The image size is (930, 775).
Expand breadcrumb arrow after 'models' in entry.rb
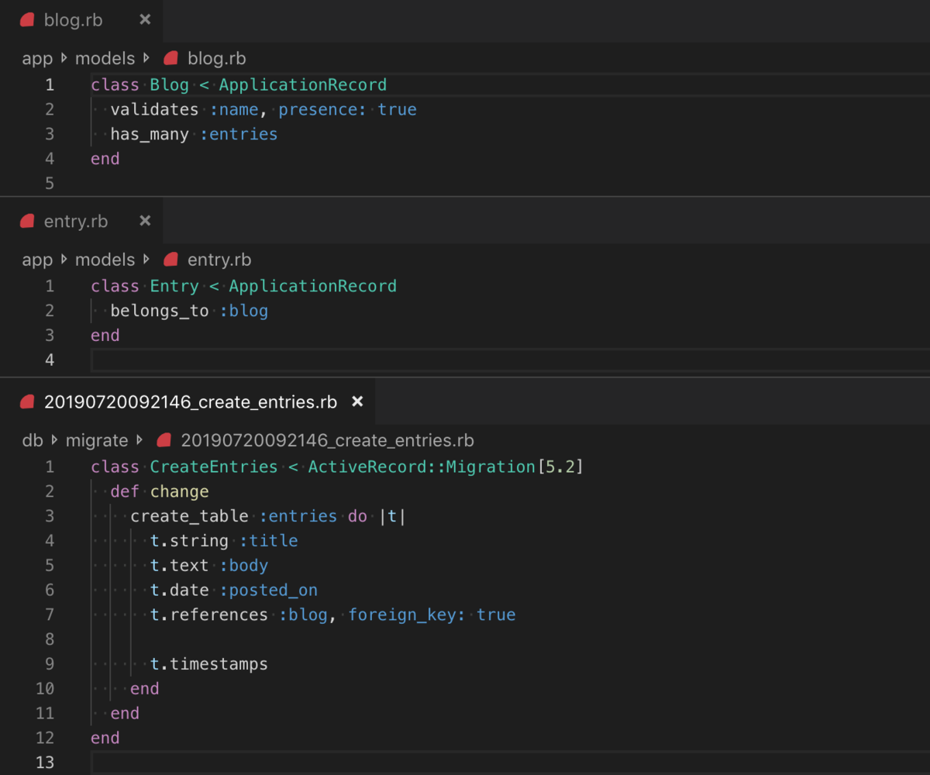146,260
